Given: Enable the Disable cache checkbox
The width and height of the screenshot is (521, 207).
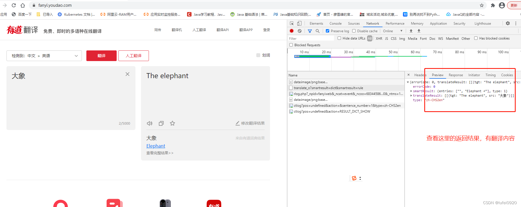Looking at the screenshot, I should coord(354,31).
